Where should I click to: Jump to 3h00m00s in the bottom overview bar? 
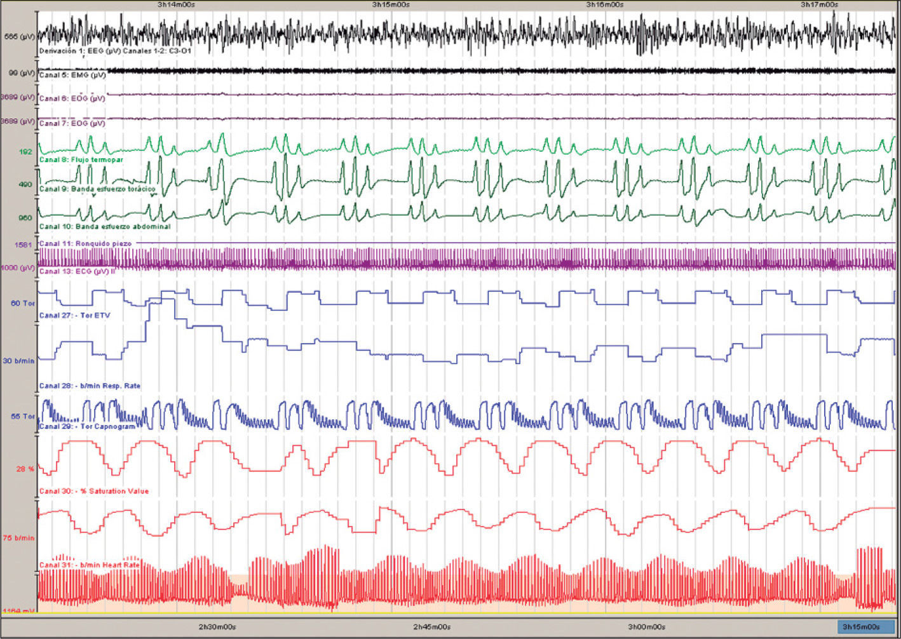coord(646,627)
